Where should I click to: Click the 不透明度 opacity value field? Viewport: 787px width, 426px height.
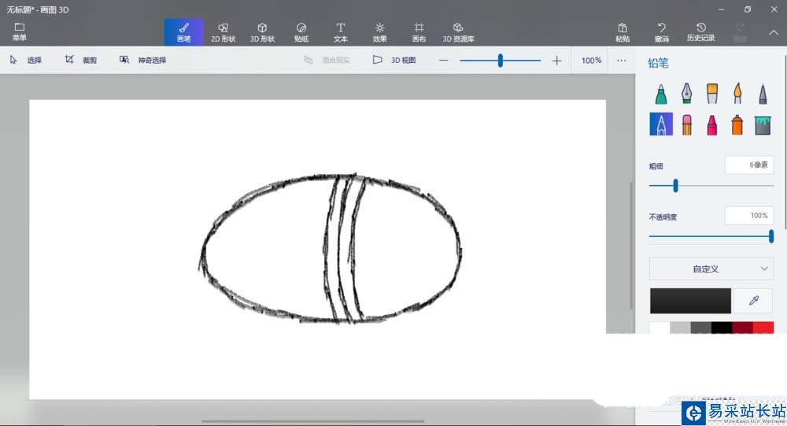coord(749,216)
